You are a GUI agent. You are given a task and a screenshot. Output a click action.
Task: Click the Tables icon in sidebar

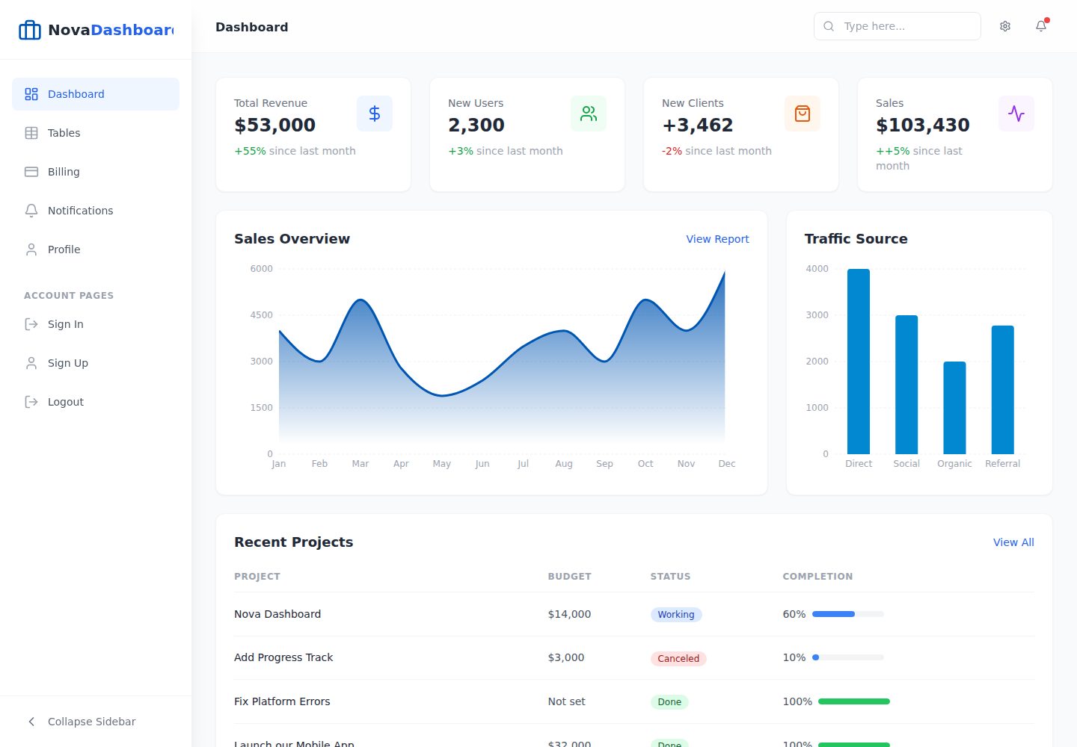31,133
